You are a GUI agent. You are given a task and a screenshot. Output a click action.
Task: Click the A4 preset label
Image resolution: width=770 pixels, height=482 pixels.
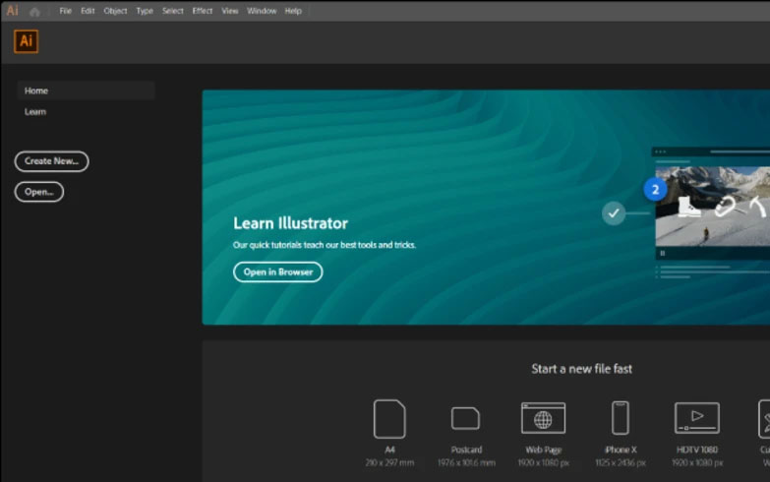(389, 450)
